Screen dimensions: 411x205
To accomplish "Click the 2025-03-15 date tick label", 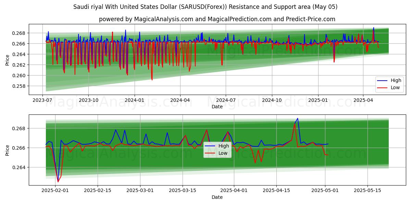I will [x=183, y=190].
